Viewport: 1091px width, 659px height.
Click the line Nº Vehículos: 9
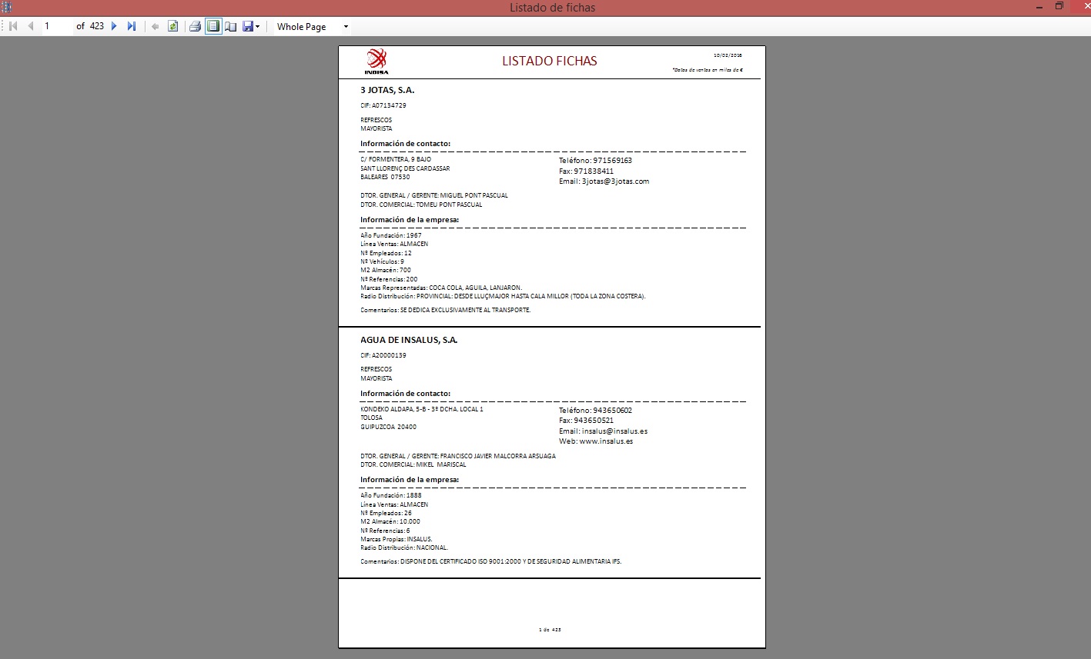[x=383, y=261]
